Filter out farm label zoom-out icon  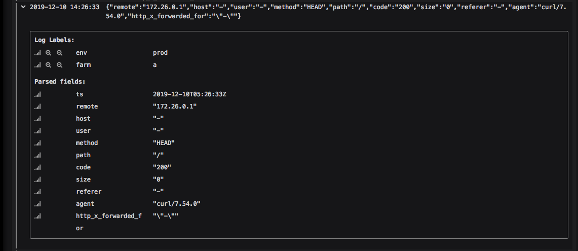click(x=59, y=65)
